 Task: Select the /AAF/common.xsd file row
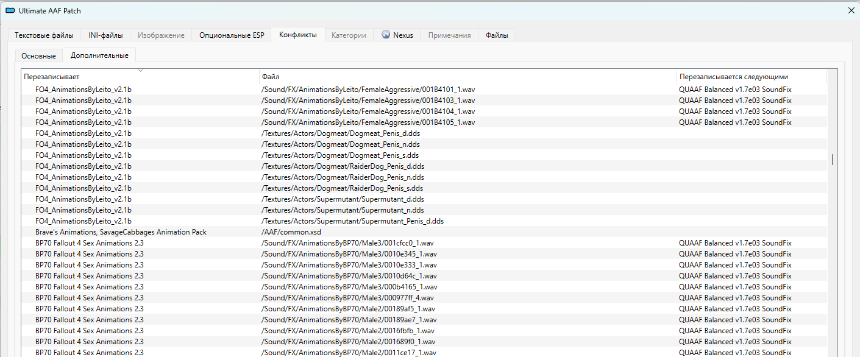291,232
